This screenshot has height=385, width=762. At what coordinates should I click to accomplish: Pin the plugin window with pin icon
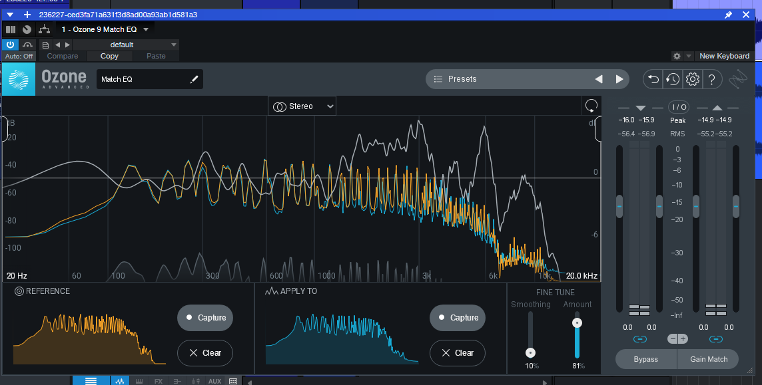point(728,15)
